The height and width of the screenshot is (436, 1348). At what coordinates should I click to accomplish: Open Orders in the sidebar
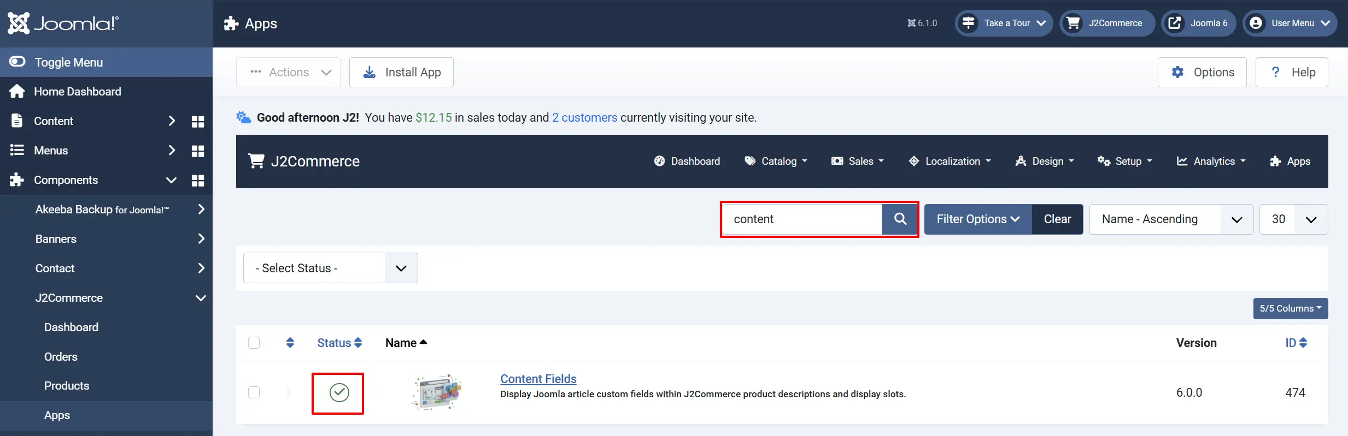click(x=61, y=357)
